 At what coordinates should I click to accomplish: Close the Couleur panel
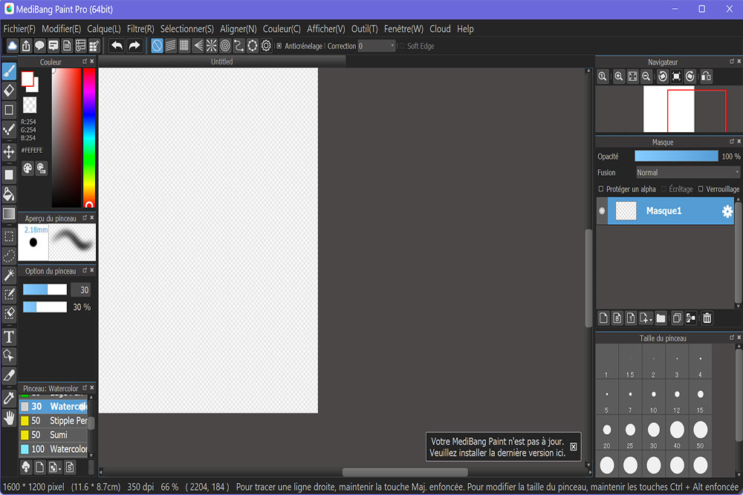point(92,62)
